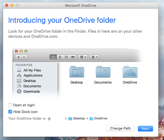This screenshot has height=140, width=164.
Task: Switch to list view
Action: click(x=60, y=57)
